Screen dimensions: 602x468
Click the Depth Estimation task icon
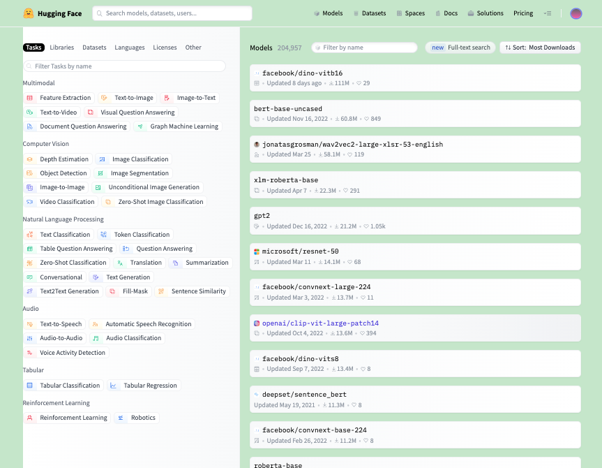[29, 159]
